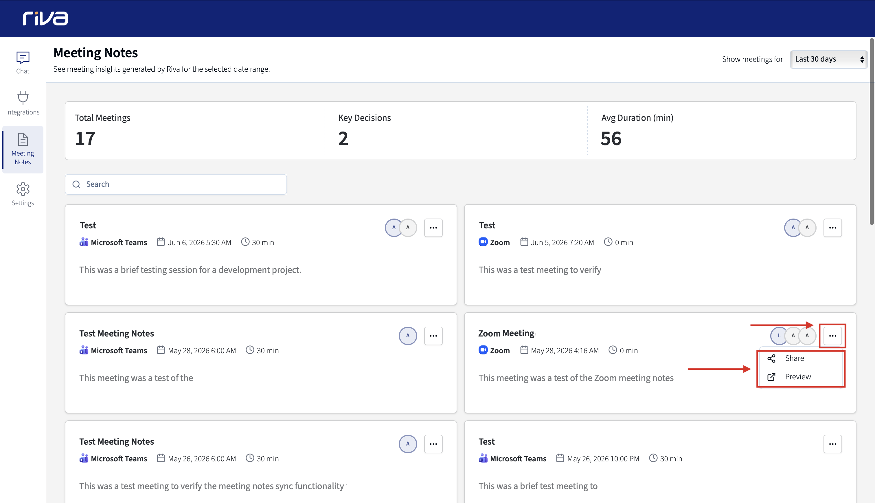Open Jun 5 Zoom Test title
Viewport: 875px width, 503px height.
[x=487, y=225]
